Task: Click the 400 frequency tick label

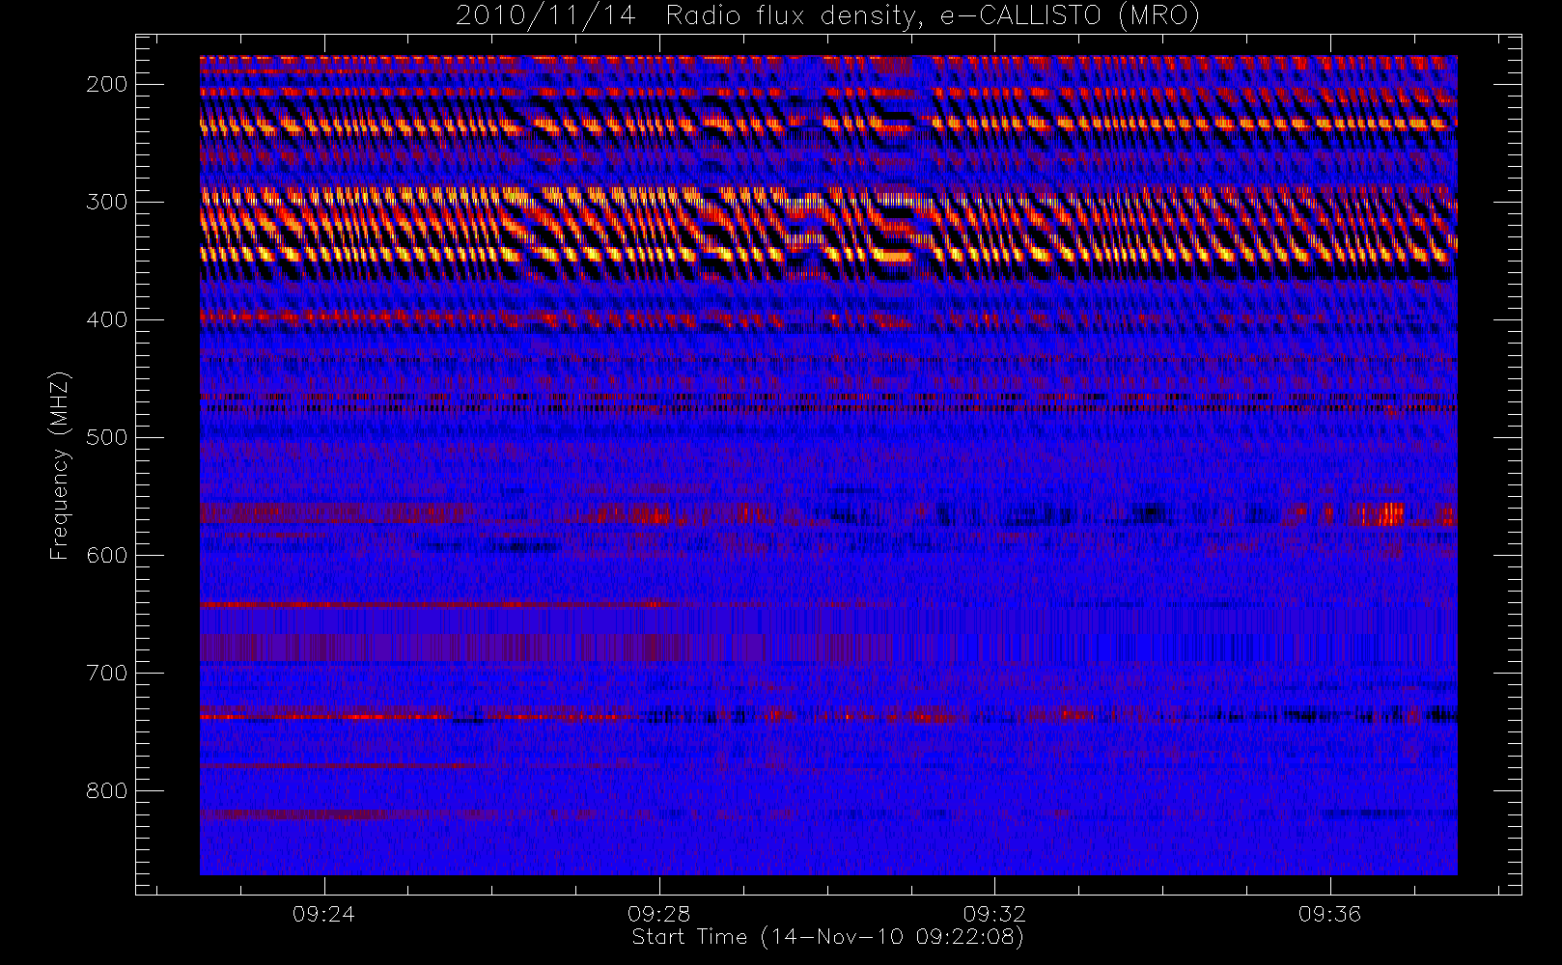Action: coord(106,319)
